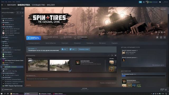Click thumbs up Да recommend button
Image resolution: width=169 pixels, height=95 pixels.
click(64, 49)
